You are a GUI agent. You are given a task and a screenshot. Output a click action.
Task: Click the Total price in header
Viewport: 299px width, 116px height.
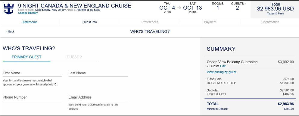275,9
